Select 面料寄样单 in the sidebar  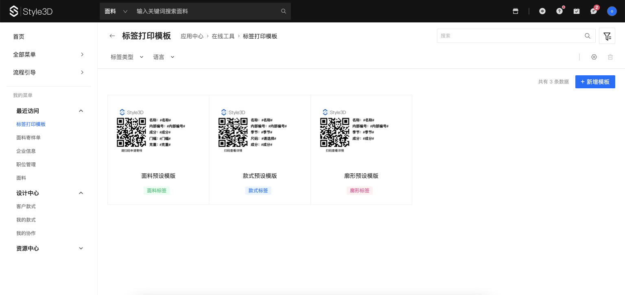tap(28, 138)
